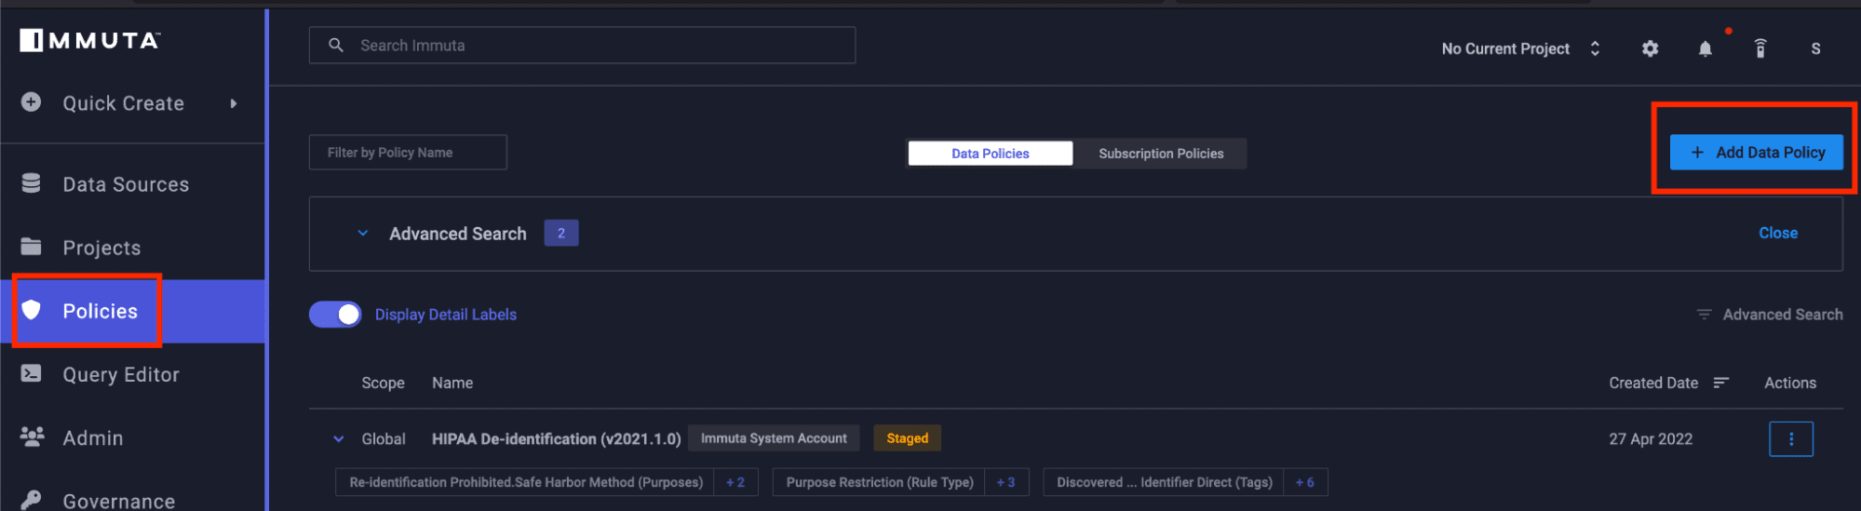
Task: Open notifications bell icon
Action: click(1705, 48)
